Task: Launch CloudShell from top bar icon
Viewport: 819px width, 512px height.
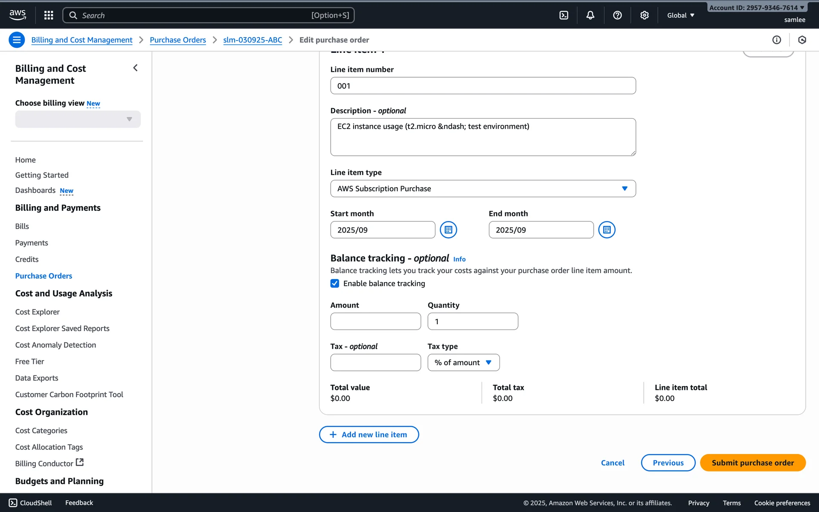Action: click(563, 15)
